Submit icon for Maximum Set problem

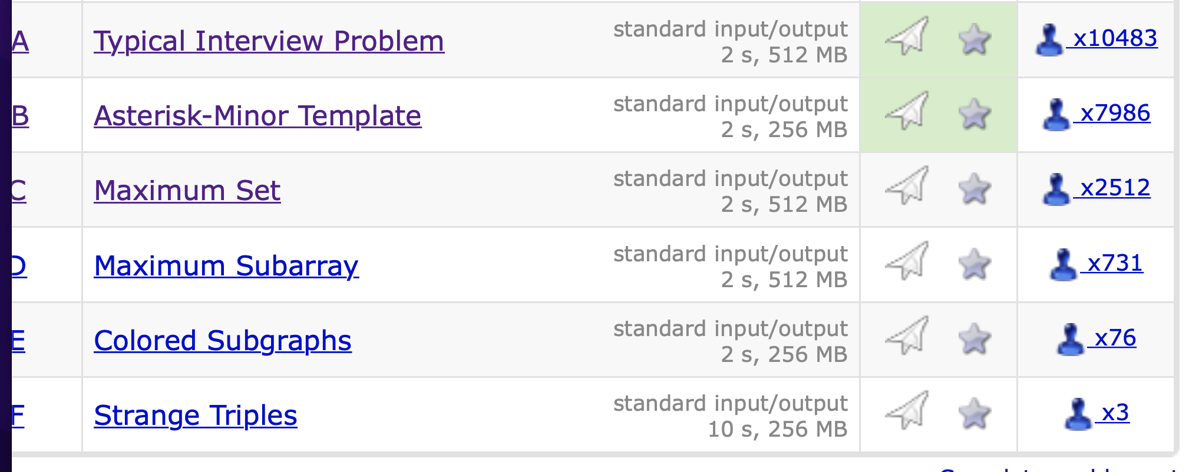[907, 185]
